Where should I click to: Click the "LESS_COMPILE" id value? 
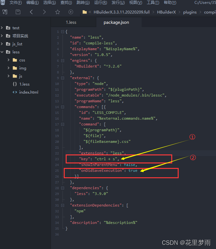click(x=108, y=113)
